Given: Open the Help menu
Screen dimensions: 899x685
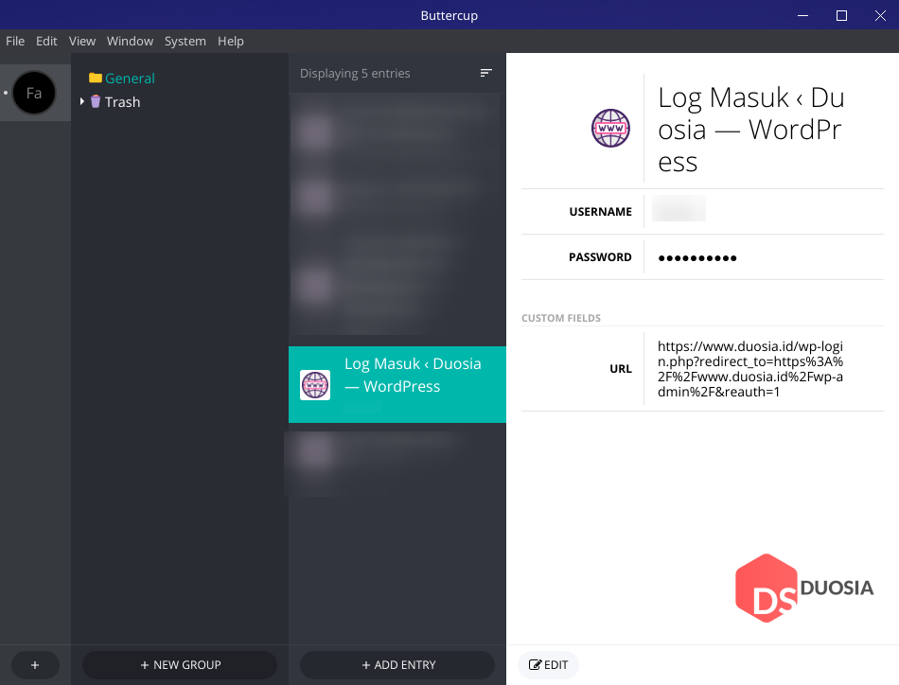Looking at the screenshot, I should [x=231, y=42].
